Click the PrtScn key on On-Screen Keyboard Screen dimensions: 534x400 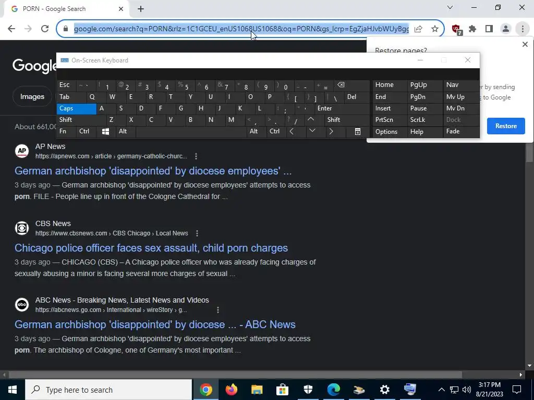coord(390,120)
